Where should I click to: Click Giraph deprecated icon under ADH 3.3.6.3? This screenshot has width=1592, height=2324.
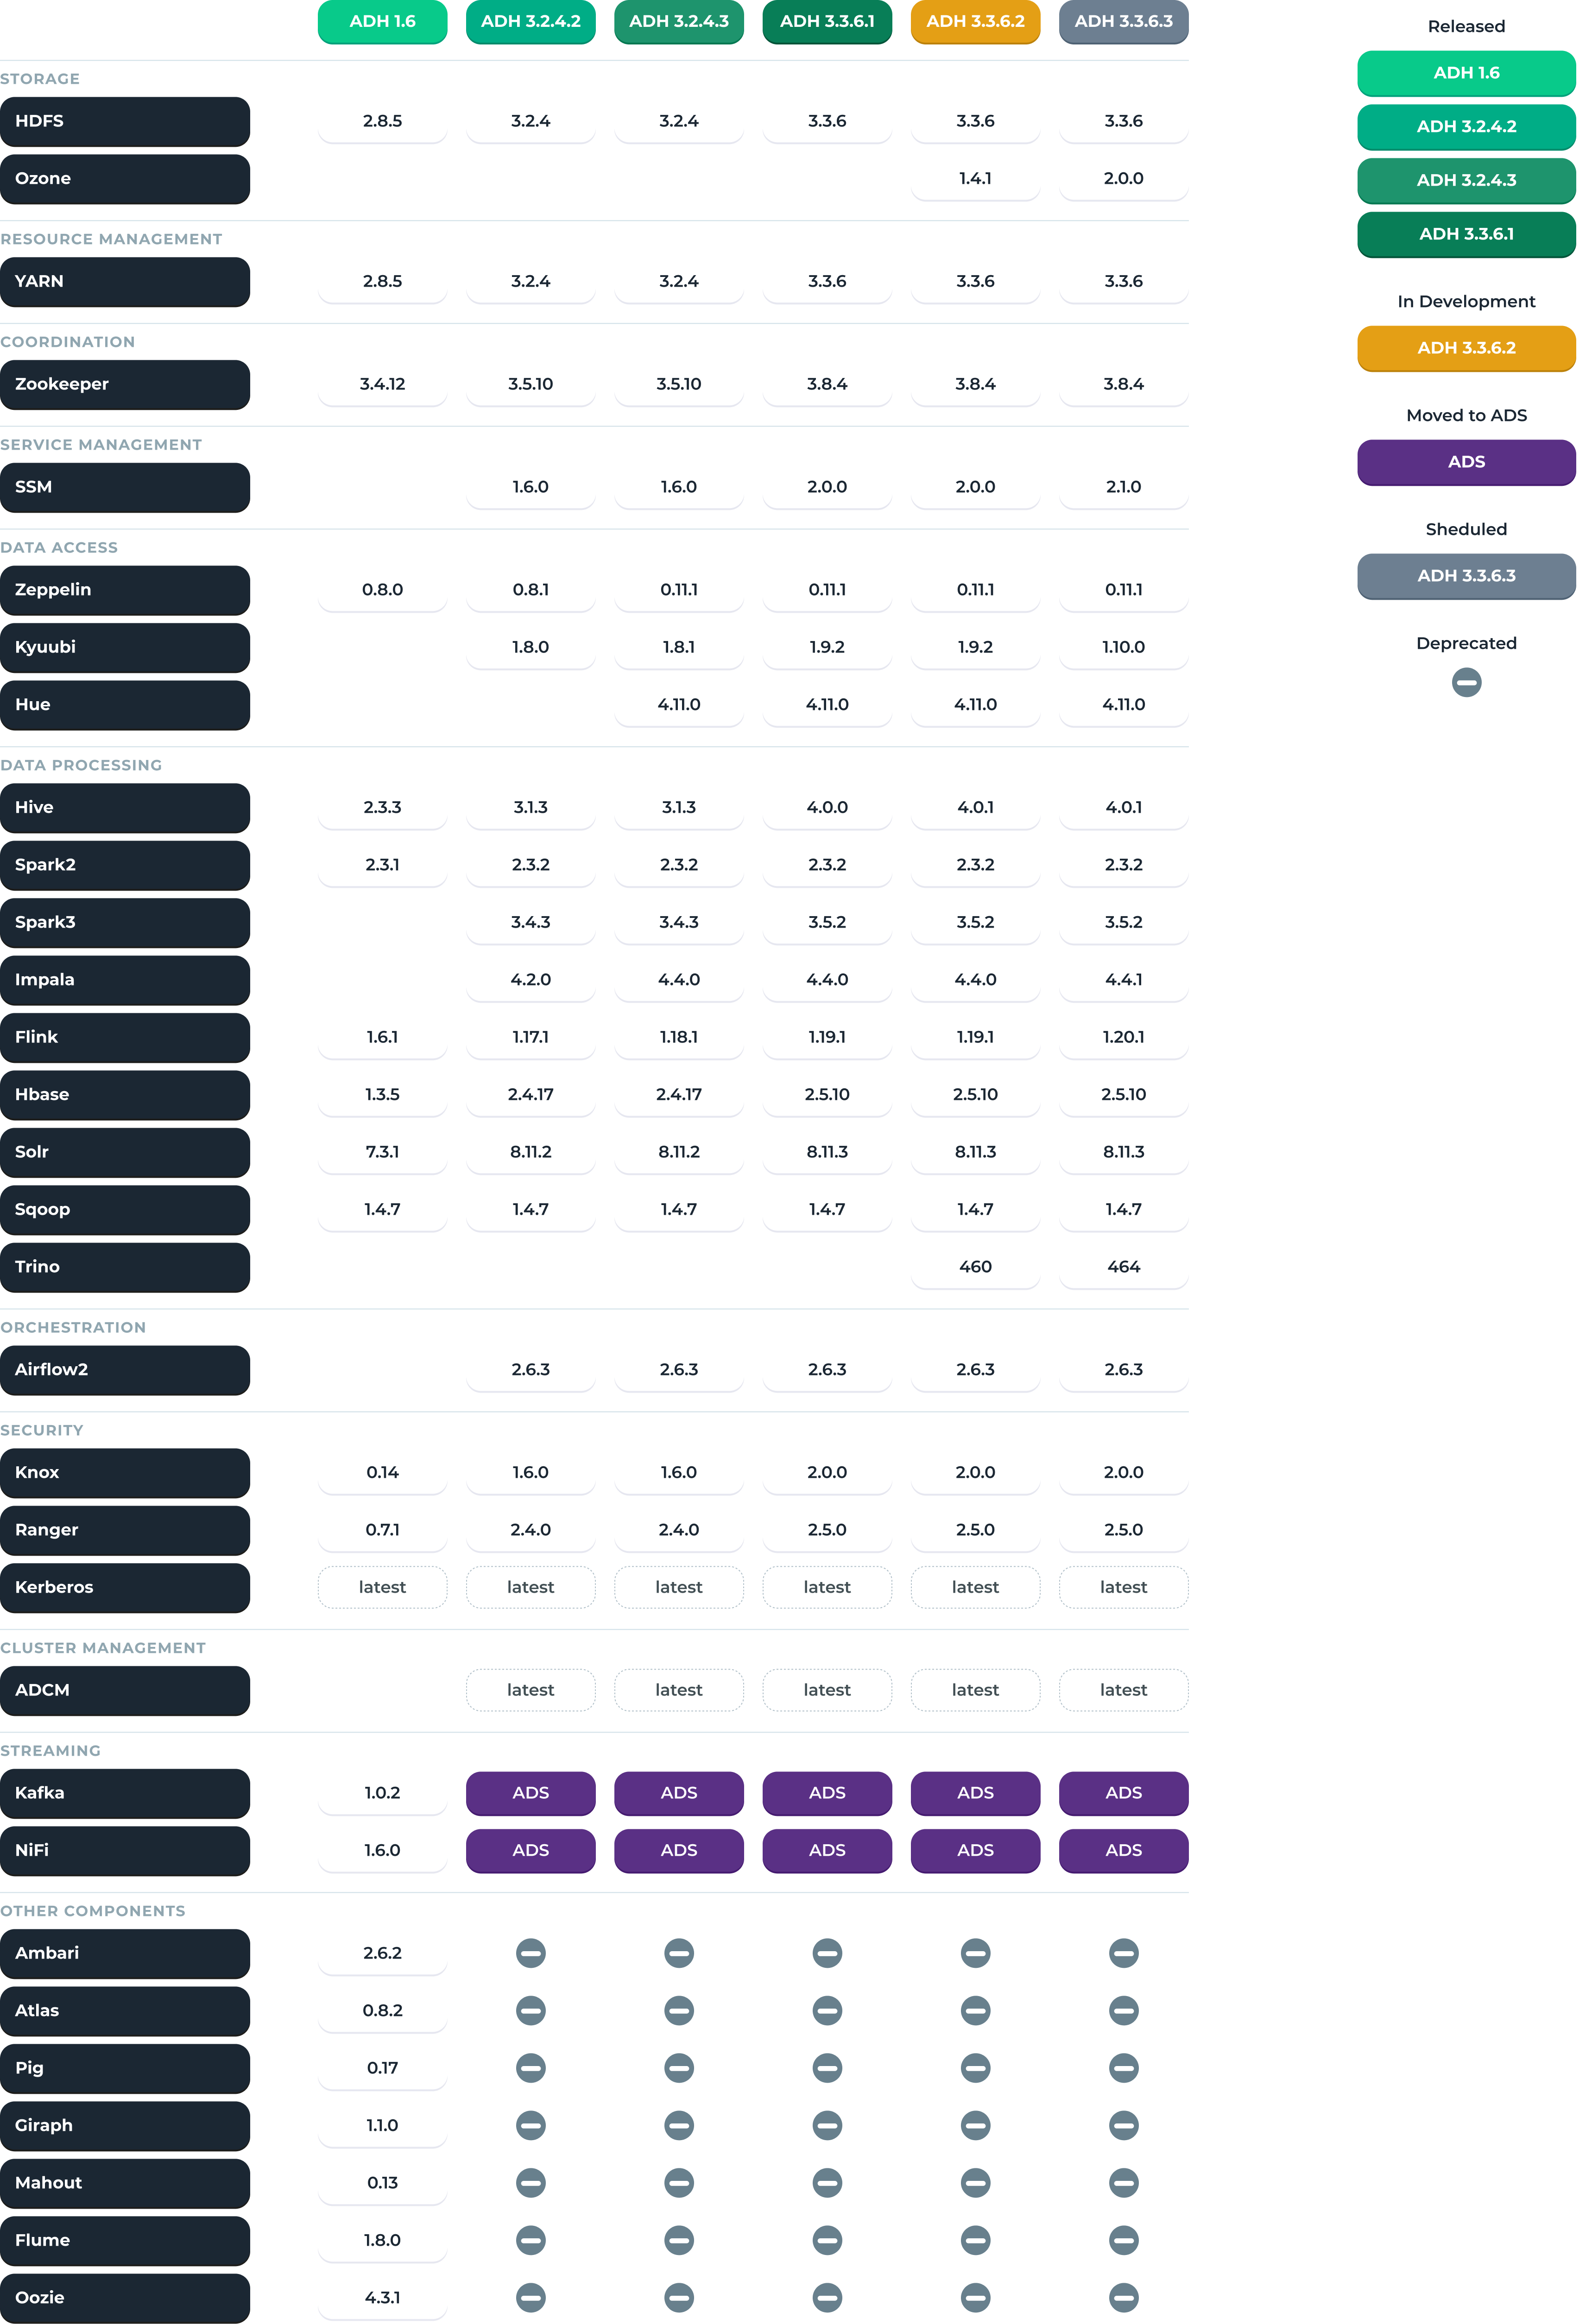click(x=1124, y=2125)
